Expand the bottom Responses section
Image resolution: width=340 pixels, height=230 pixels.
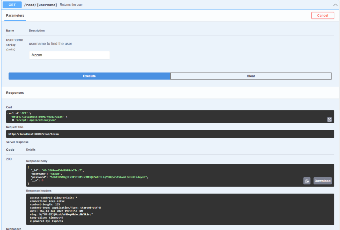click(x=13, y=228)
